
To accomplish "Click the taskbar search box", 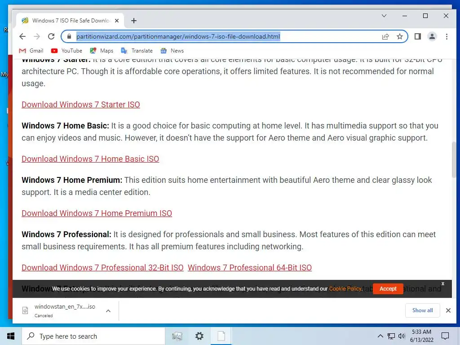I will [93, 336].
